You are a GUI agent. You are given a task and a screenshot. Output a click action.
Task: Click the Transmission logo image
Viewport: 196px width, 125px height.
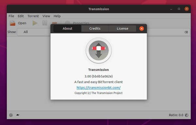coord(99,50)
